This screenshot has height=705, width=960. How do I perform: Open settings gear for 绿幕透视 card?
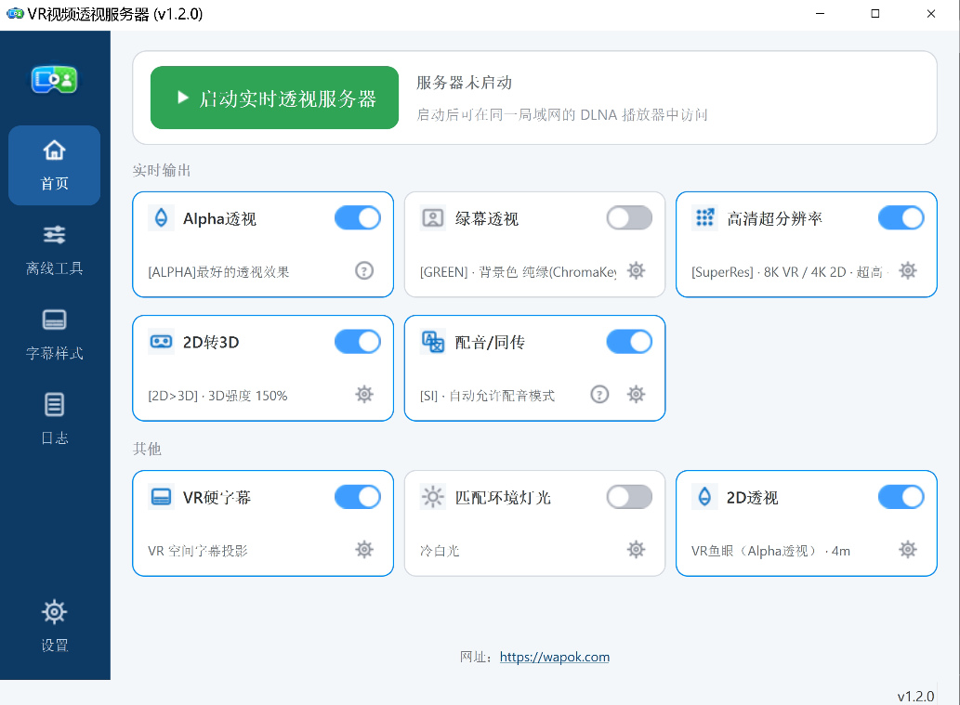[636, 270]
